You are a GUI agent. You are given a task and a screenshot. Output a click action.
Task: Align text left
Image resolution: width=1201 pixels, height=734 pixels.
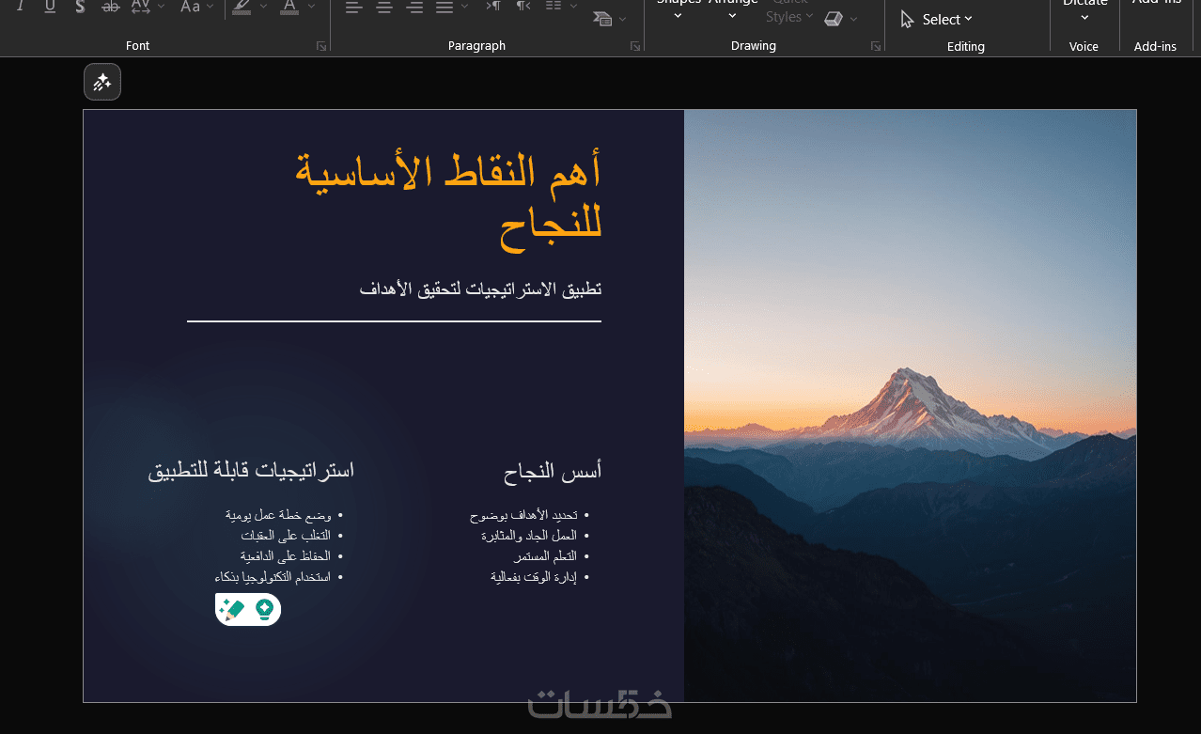353,7
